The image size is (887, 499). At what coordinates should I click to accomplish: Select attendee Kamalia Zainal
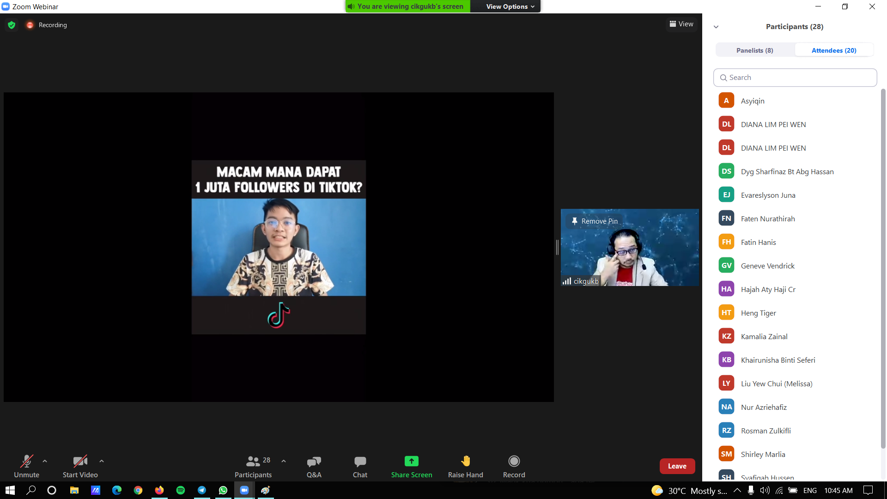click(x=795, y=336)
